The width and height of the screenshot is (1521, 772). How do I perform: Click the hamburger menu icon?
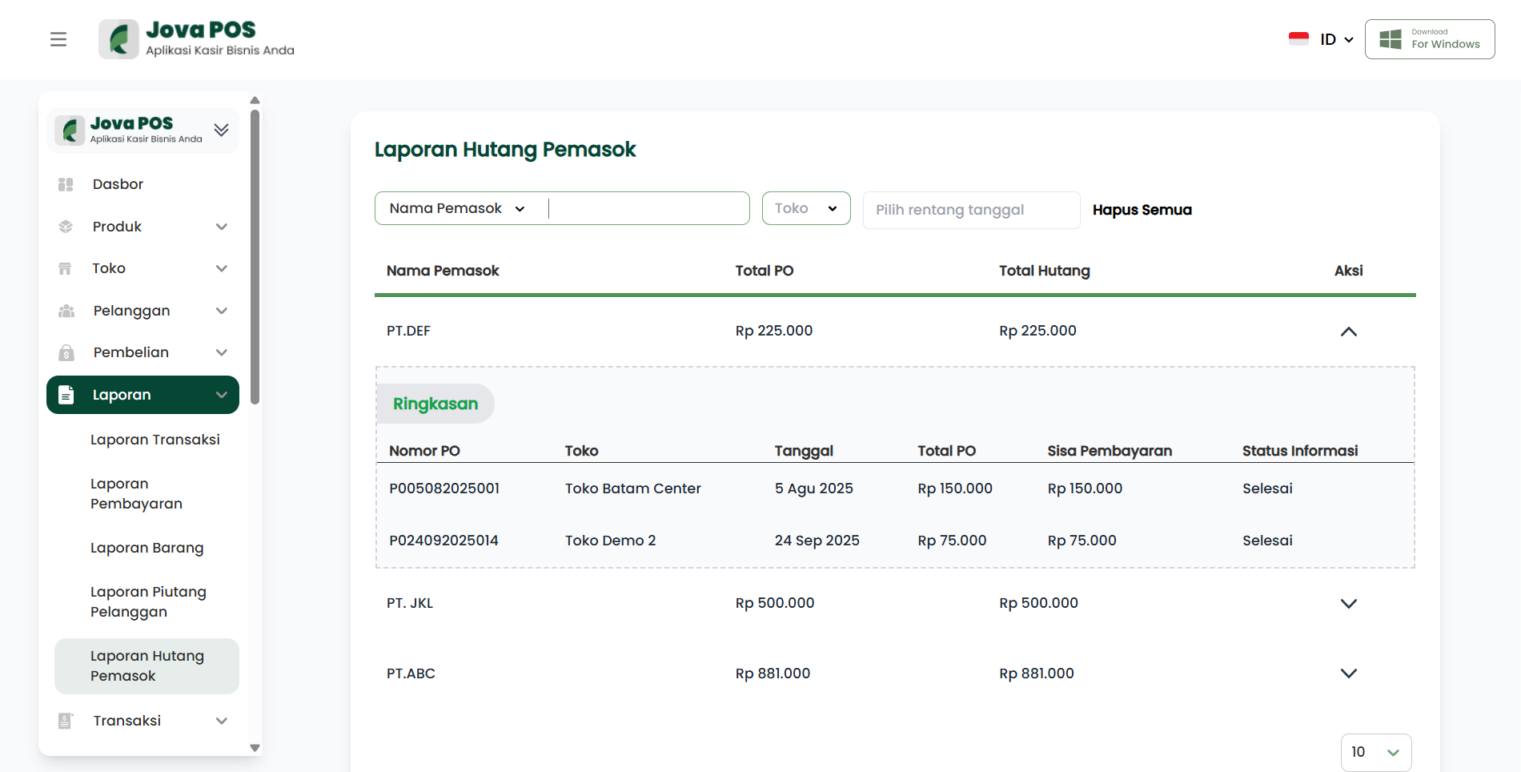pos(58,39)
